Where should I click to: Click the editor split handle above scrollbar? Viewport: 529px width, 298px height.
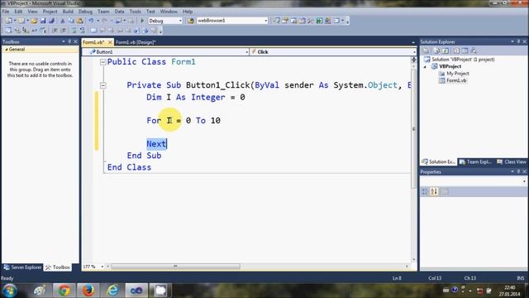(413, 60)
